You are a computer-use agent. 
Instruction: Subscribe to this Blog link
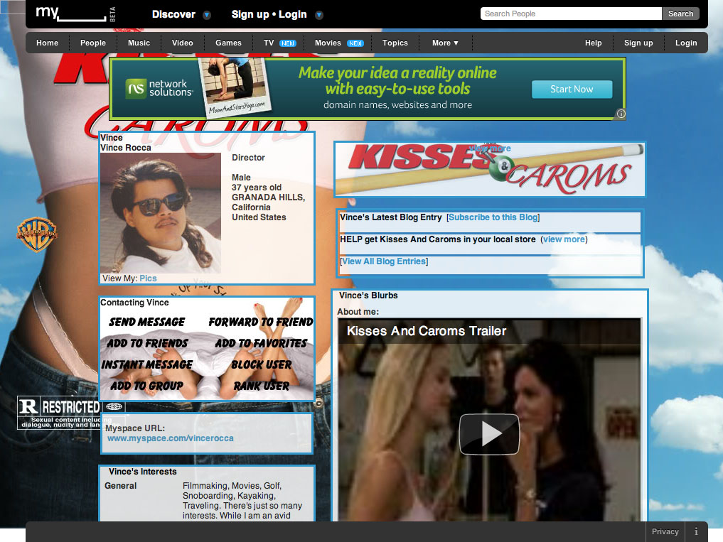[x=493, y=217]
